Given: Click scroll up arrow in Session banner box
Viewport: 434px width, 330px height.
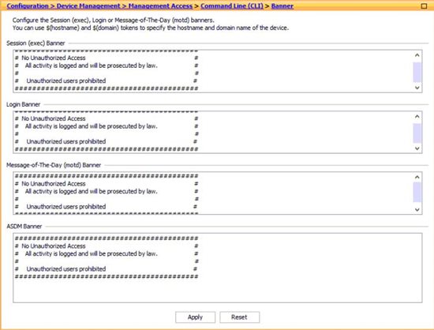Looking at the screenshot, I should 417,55.
